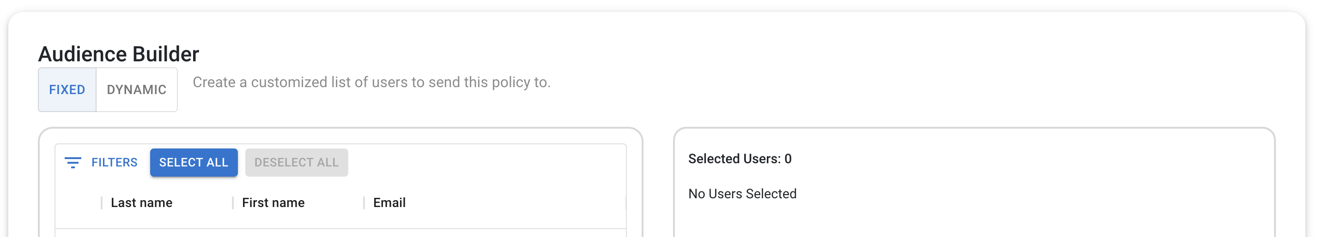
Task: Click the empty checkbox header cell beside Last name
Action: pyautogui.click(x=79, y=202)
